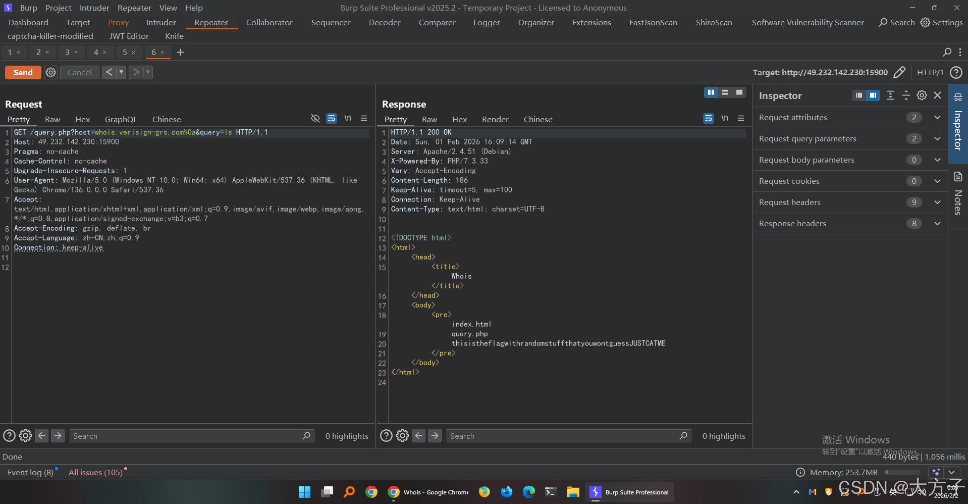
Task: Open Notes side tab
Action: [958, 194]
